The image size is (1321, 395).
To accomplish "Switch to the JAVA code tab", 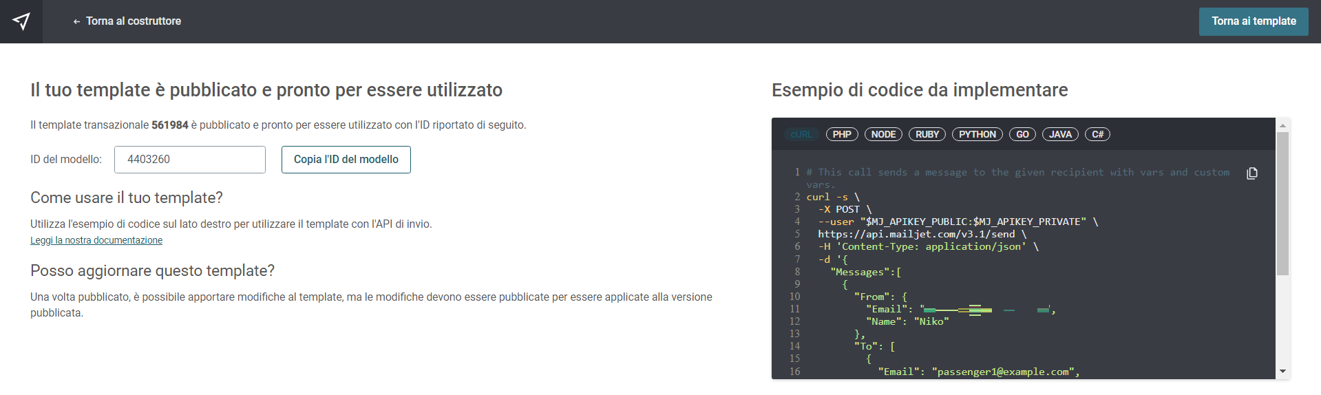I will (1060, 134).
